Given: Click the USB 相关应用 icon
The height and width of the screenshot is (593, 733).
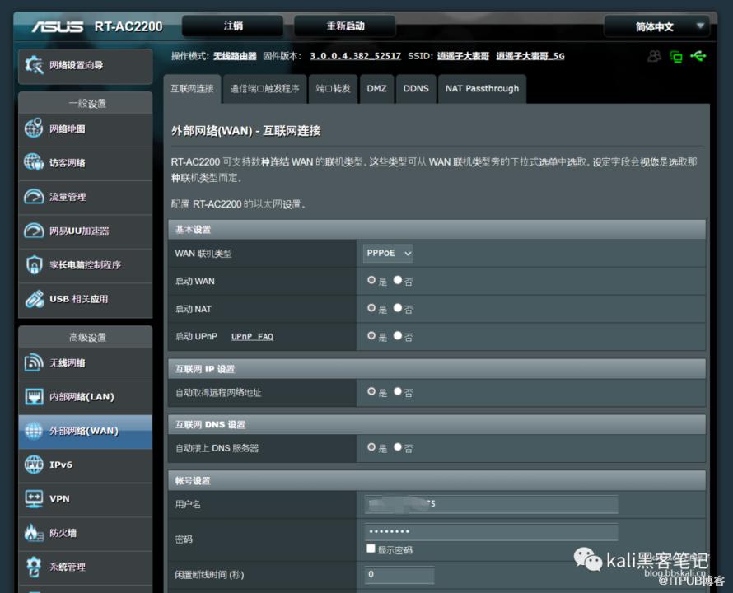Looking at the screenshot, I should coord(34,299).
